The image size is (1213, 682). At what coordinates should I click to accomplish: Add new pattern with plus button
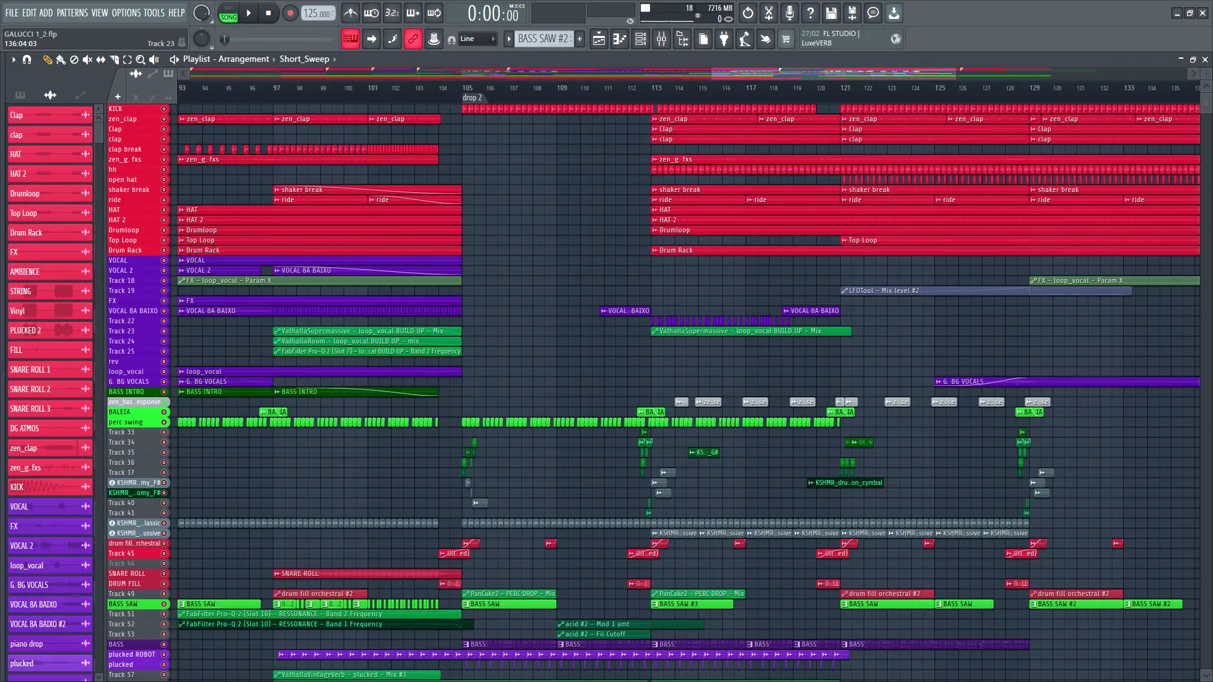(579, 39)
